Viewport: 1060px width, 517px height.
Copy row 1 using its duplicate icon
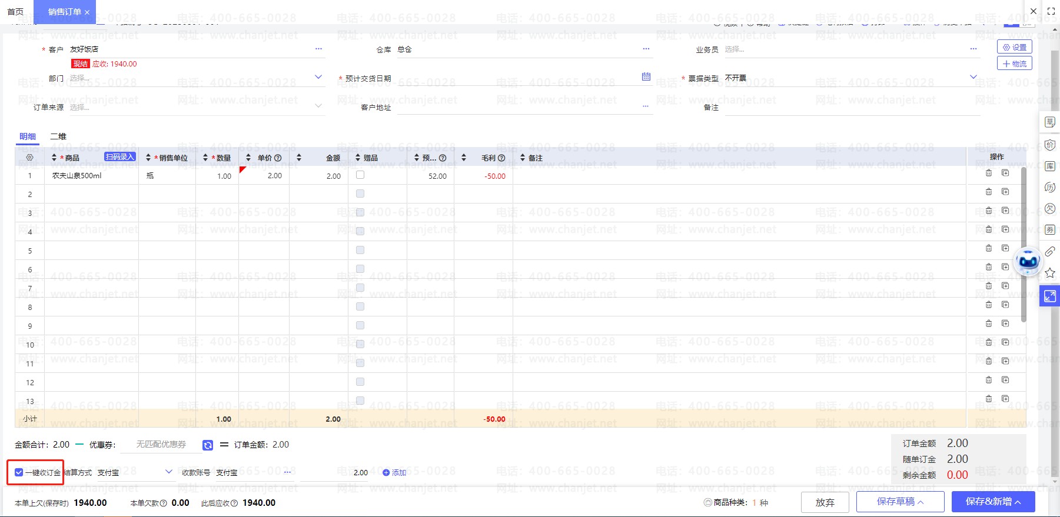click(x=1005, y=173)
